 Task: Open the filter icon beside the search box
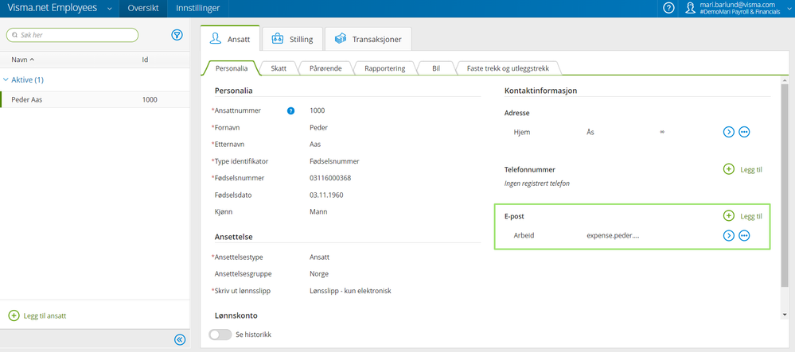177,35
